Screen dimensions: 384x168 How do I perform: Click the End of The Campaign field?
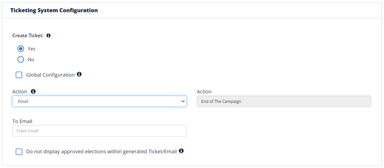284,101
